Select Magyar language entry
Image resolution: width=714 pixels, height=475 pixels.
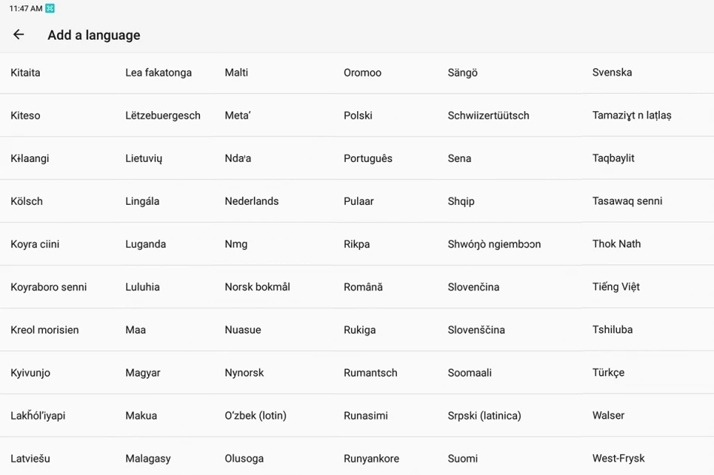[x=143, y=372]
